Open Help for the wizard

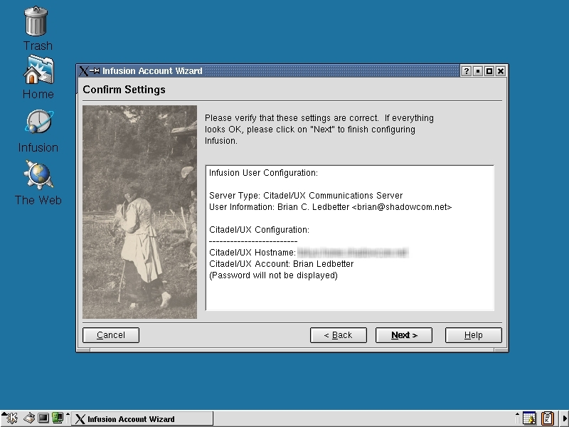(x=474, y=335)
